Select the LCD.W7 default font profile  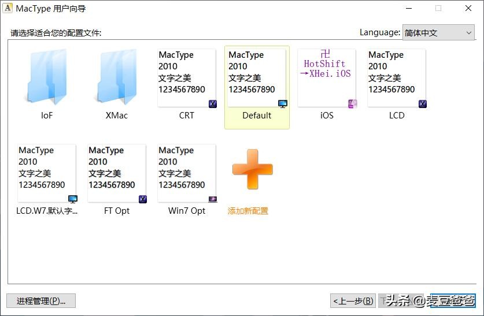point(47,173)
